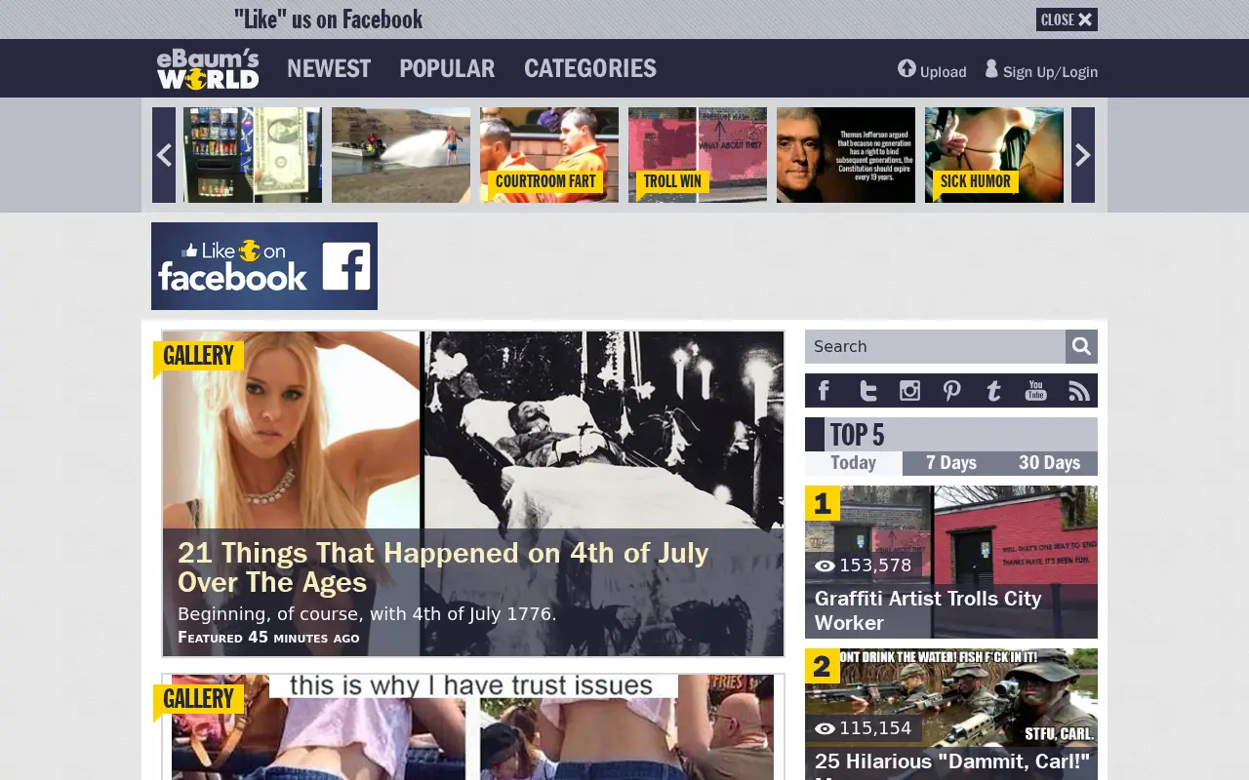Open the CATEGORIES menu
Viewport: 1249px width, 780px height.
click(590, 68)
